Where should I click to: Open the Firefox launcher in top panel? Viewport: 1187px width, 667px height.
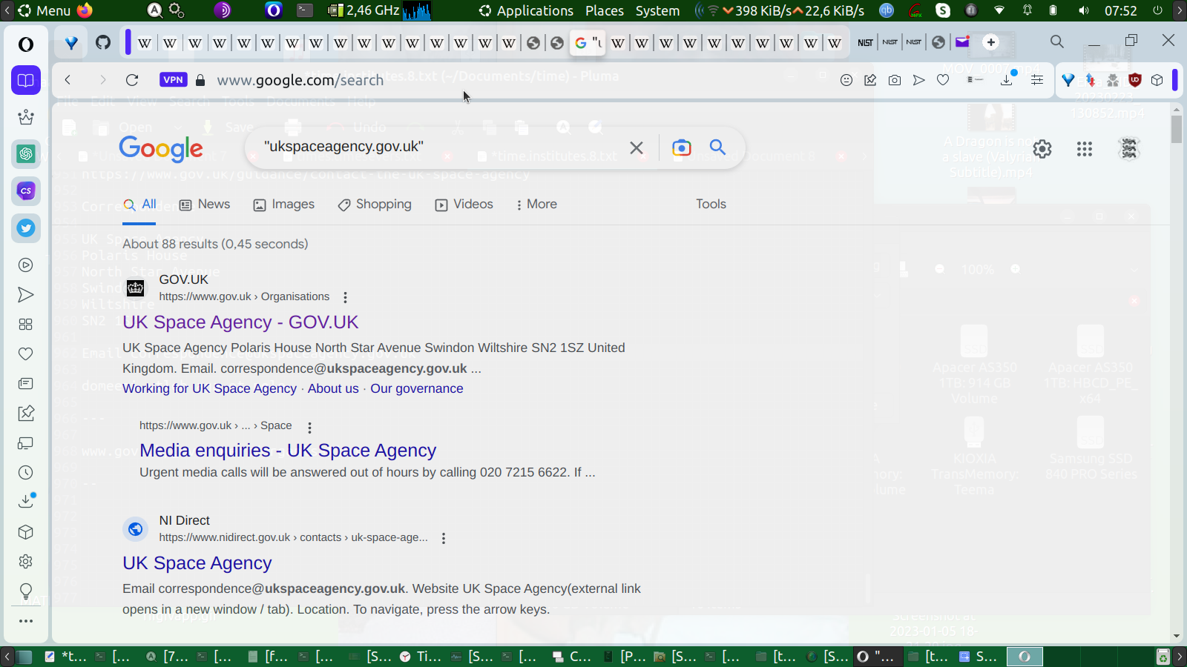85,10
